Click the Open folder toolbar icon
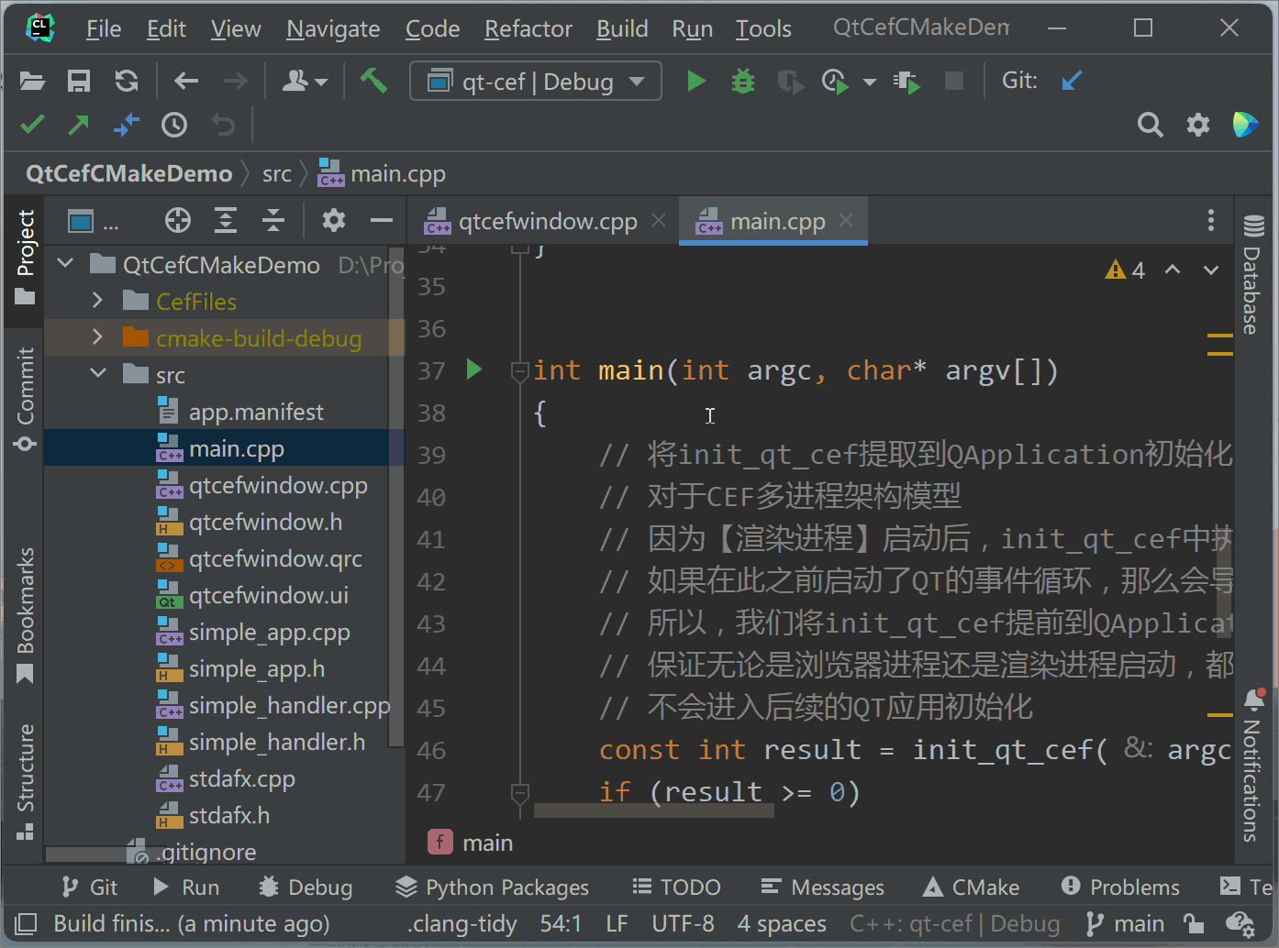Image resolution: width=1279 pixels, height=948 pixels. (x=32, y=82)
